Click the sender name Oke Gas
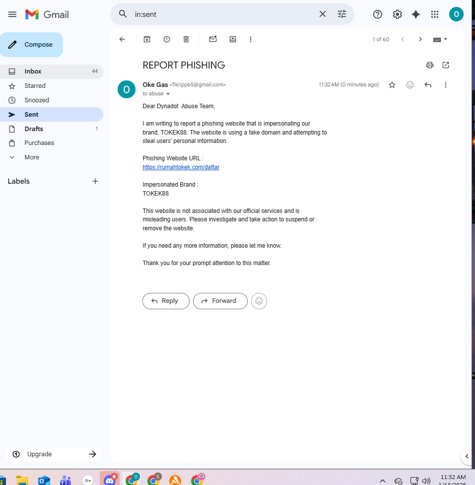This screenshot has width=475, height=485. 155,84
